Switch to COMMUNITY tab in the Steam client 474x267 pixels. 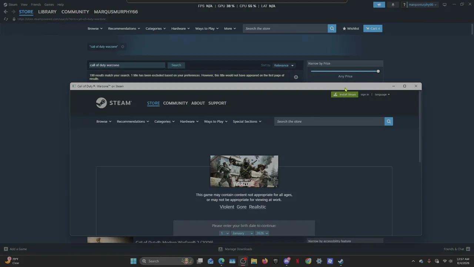coord(75,12)
